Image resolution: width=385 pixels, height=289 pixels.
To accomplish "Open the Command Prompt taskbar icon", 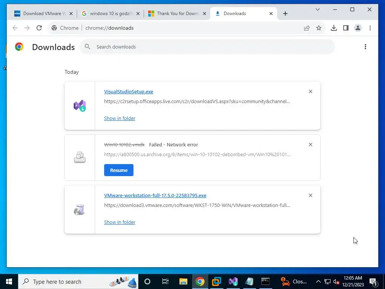I will pyautogui.click(x=265, y=281).
